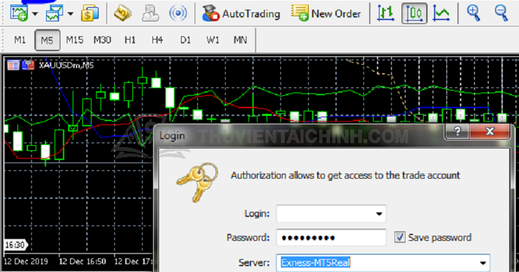Select the M1 timeframe

click(19, 40)
